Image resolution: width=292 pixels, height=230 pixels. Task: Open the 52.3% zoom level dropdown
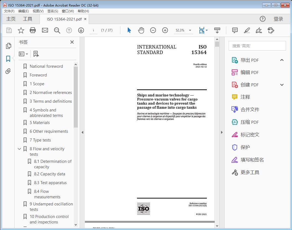(190, 30)
